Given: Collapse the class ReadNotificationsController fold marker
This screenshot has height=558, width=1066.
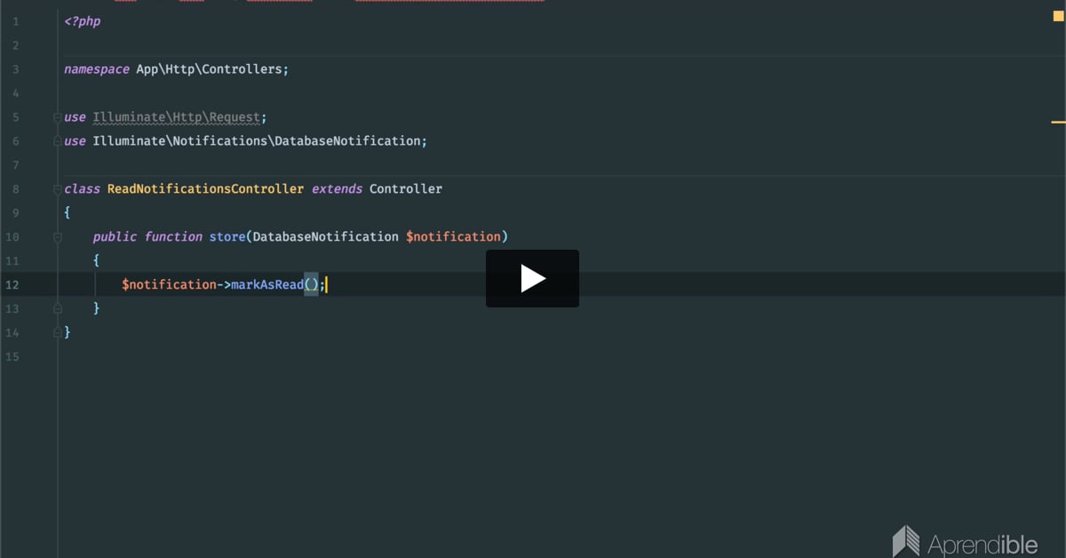Looking at the screenshot, I should (x=58, y=188).
